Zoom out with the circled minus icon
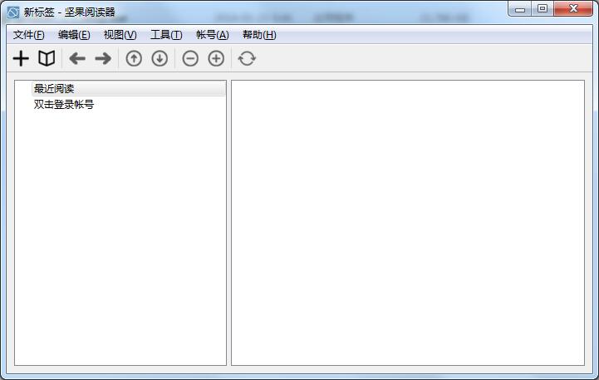599x380 pixels. (x=190, y=58)
